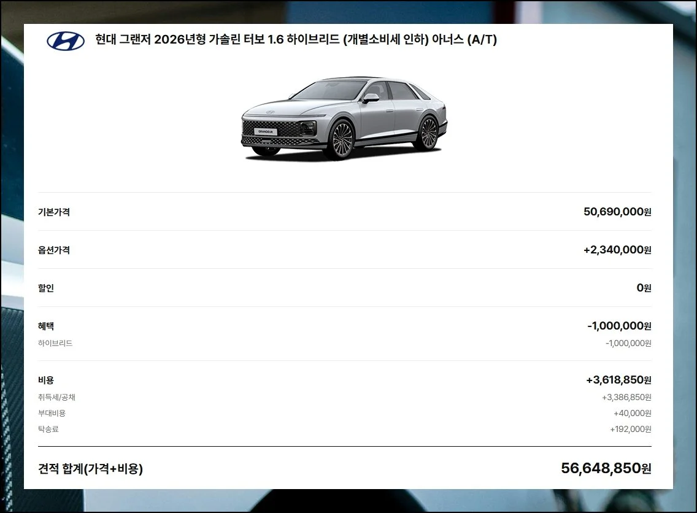Click the 50,690,000원 base price value
Viewport: 697px width, 513px height.
pyautogui.click(x=617, y=212)
